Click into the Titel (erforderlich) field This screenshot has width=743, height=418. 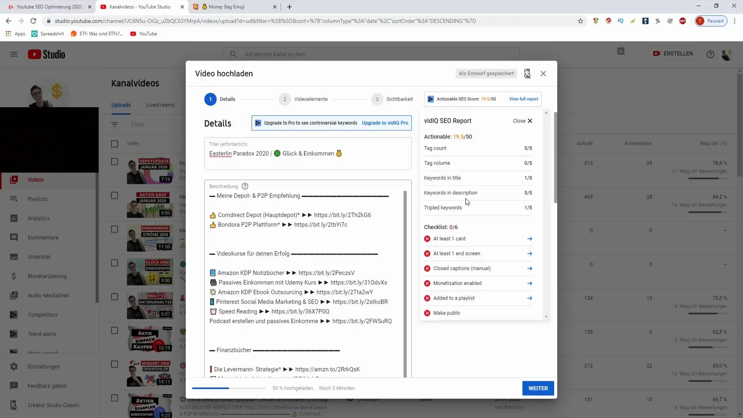click(308, 154)
